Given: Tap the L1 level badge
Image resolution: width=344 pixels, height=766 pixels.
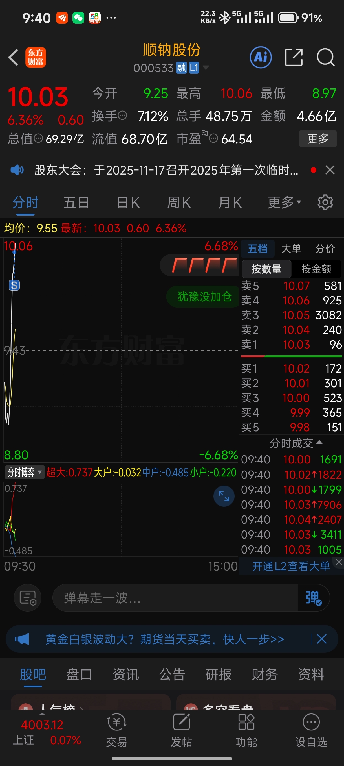Looking at the screenshot, I should pos(194,68).
